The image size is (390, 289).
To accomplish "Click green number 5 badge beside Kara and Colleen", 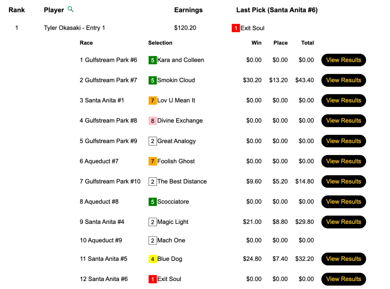I will (x=152, y=60).
